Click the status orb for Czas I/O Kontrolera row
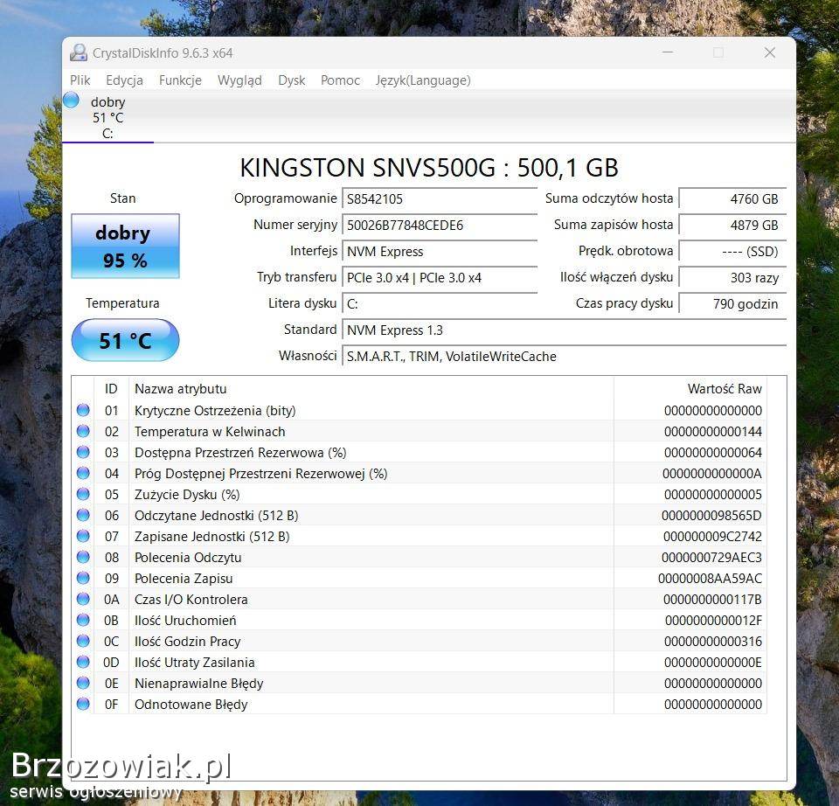Screen dimensions: 839x806 pyautogui.click(x=83, y=599)
